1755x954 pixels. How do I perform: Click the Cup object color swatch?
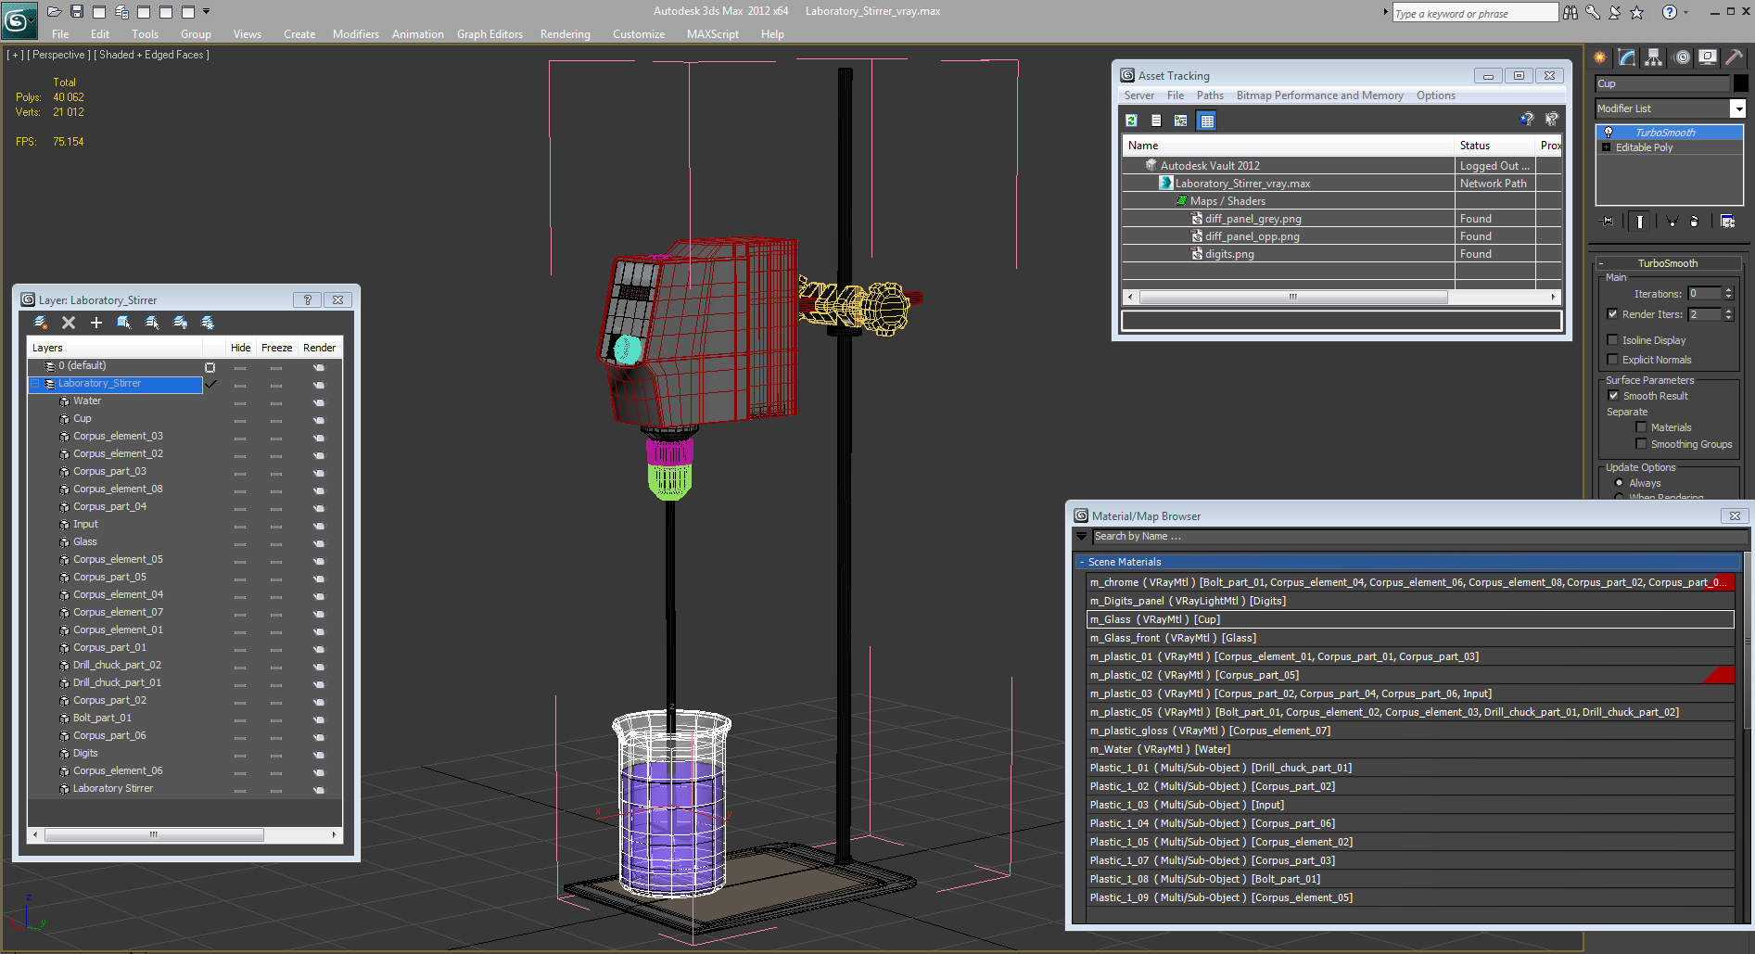tap(1740, 83)
